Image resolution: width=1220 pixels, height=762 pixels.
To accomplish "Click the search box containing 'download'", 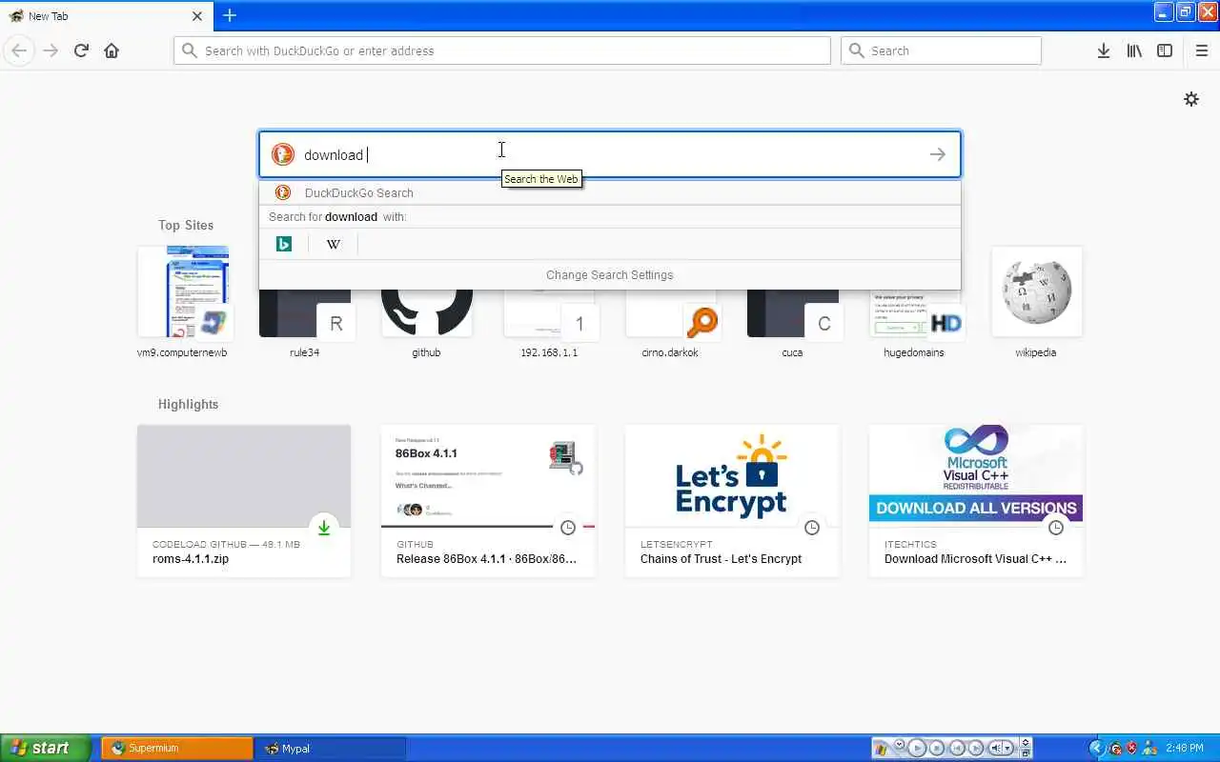I will [610, 154].
